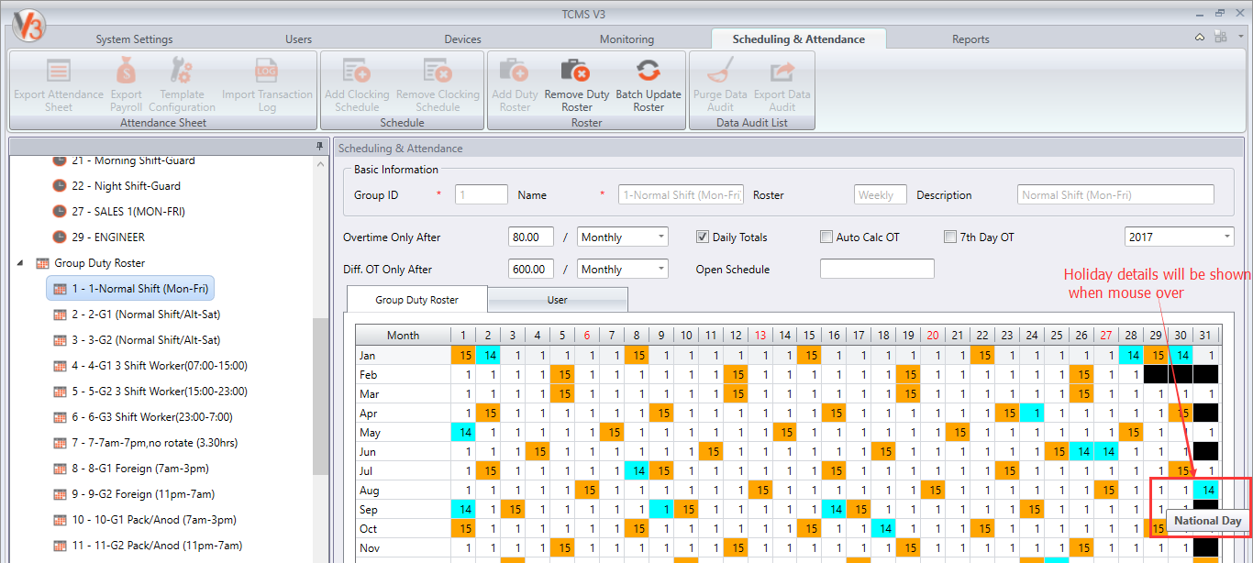Click Import Transaction Log icon

pyautogui.click(x=267, y=72)
